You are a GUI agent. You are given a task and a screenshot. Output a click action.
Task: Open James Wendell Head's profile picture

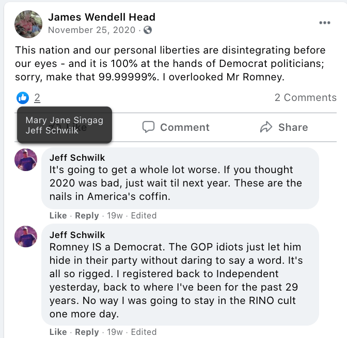pyautogui.click(x=28, y=23)
